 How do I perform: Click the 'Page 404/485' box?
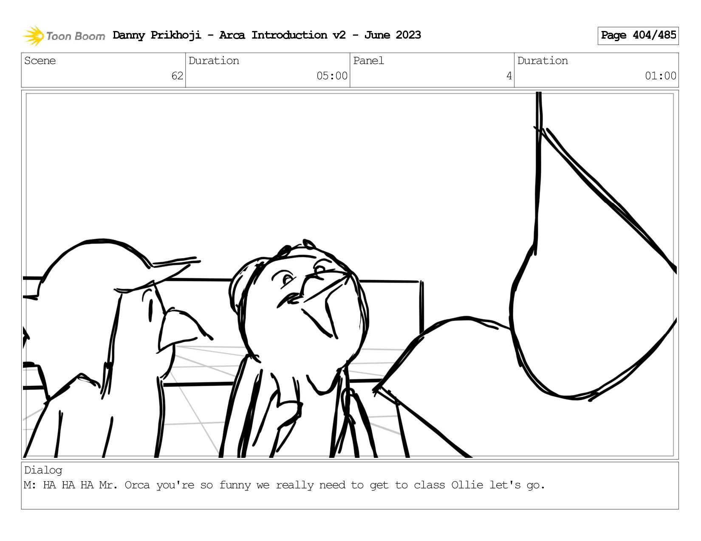[638, 36]
